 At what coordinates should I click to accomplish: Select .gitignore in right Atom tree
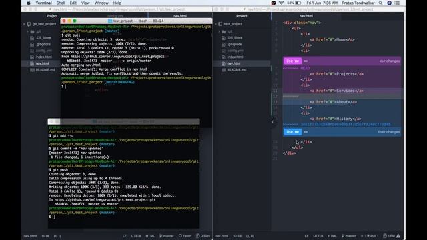tap(234, 44)
